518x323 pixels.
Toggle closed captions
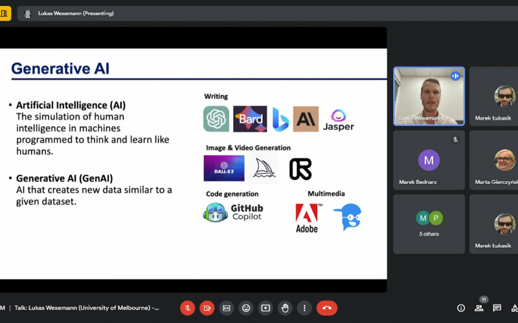(x=227, y=308)
